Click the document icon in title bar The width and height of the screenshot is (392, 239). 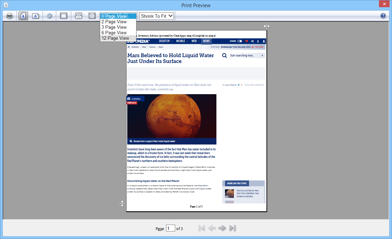click(6, 5)
